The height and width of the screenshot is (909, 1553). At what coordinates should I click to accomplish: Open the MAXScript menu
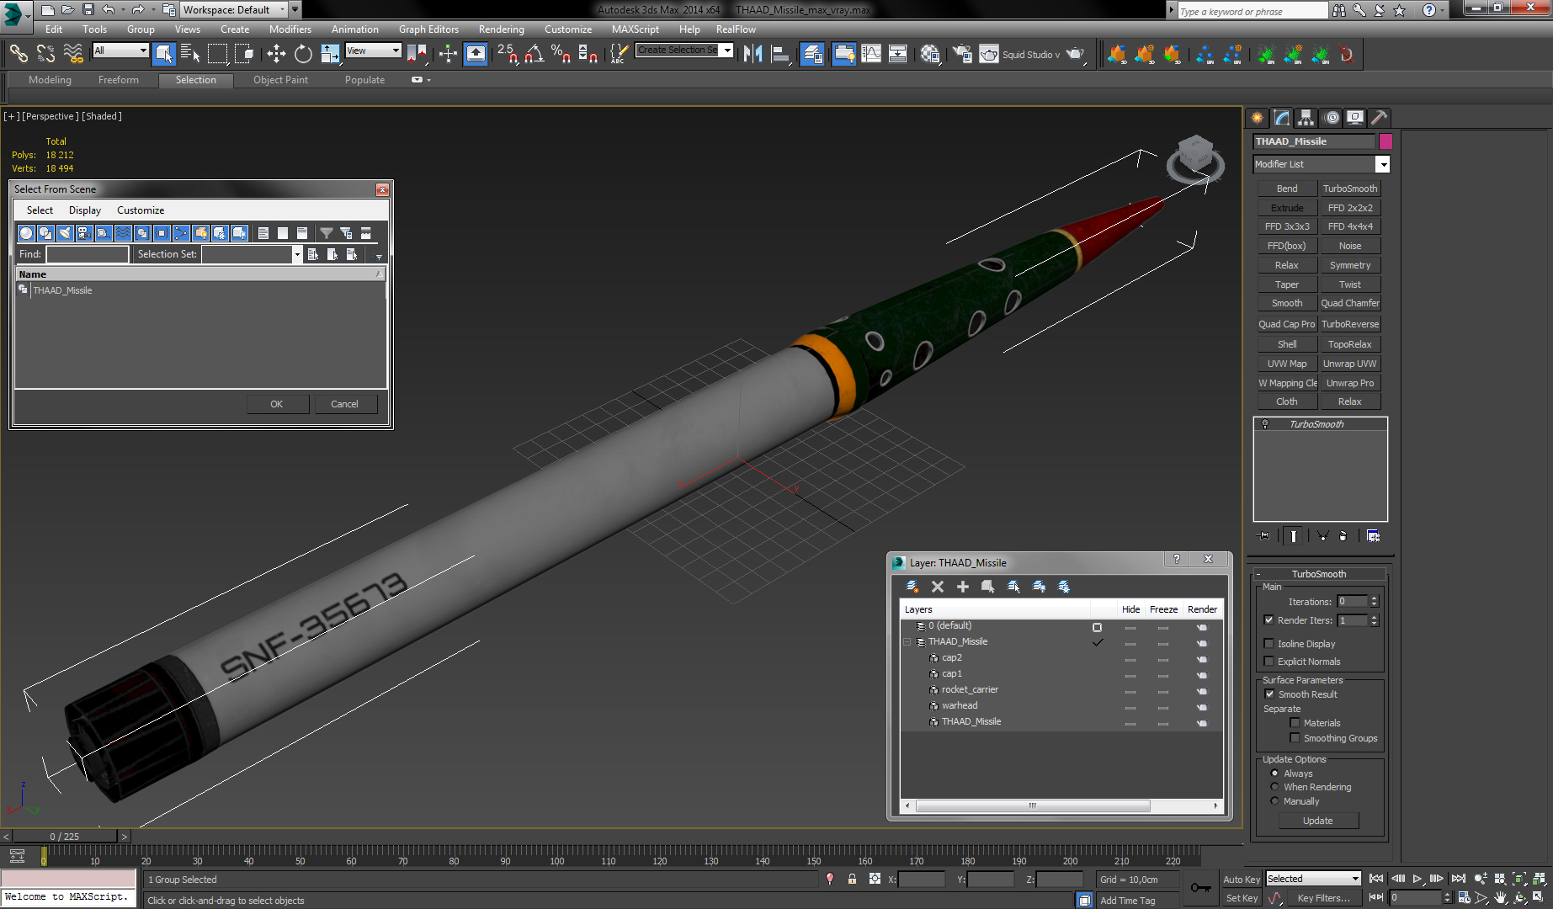[636, 29]
